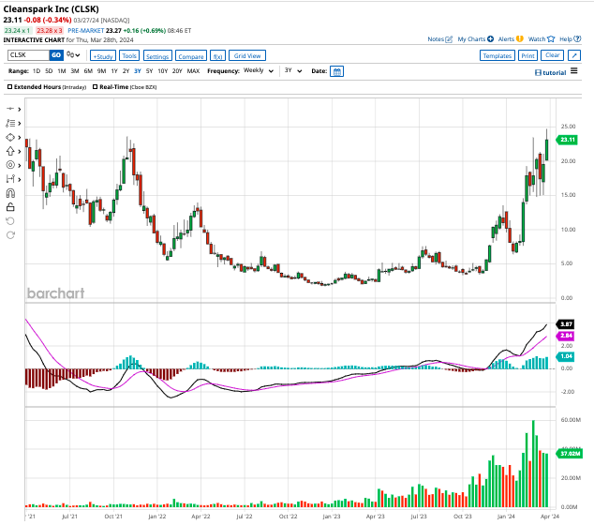Expand the measurement tool submenu arrow
Screen dimensions: 594x525
20,179
